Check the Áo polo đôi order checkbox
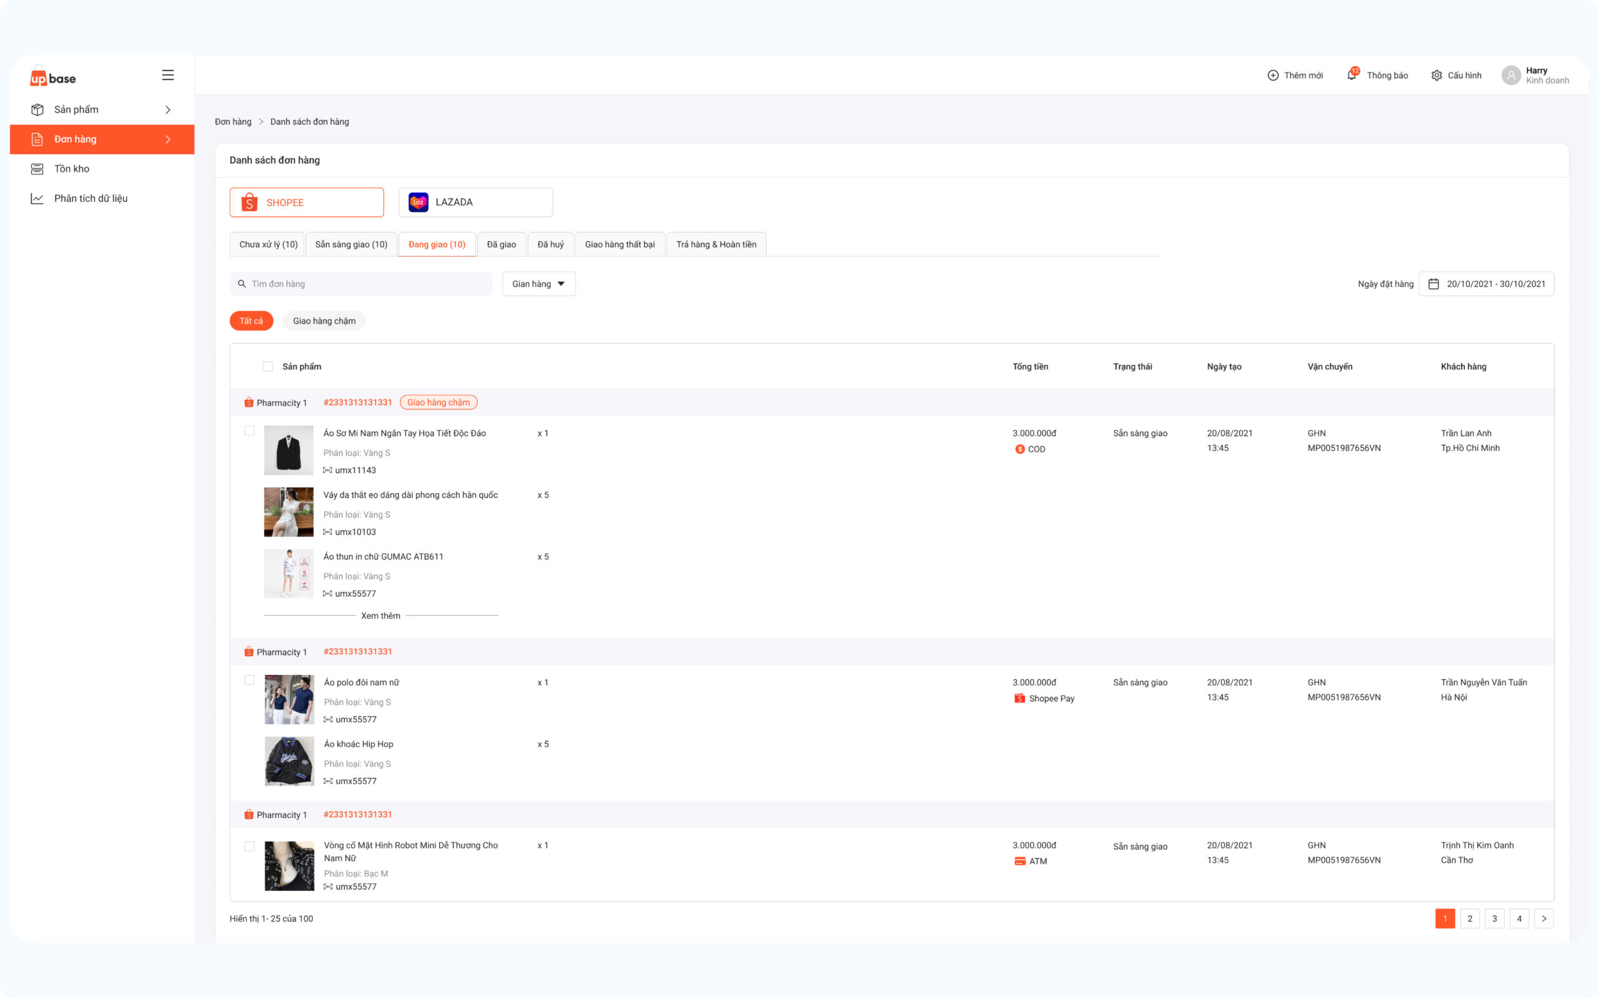The height and width of the screenshot is (999, 1599). (249, 680)
